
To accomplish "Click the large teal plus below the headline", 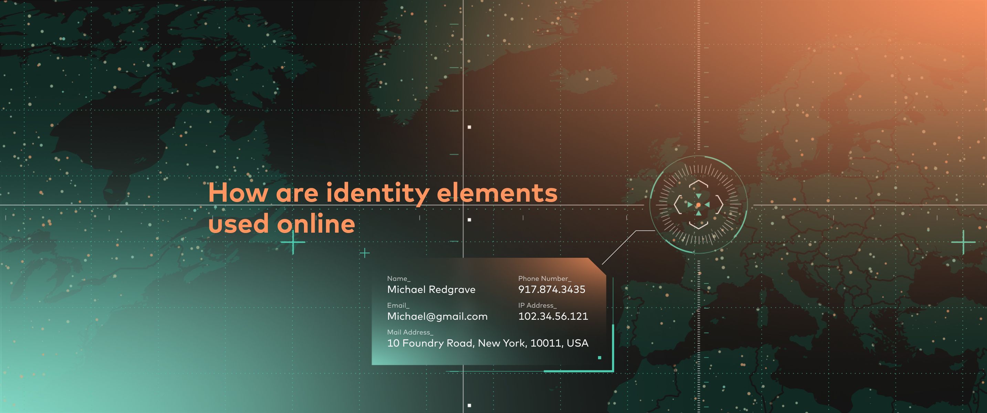I will tap(293, 242).
